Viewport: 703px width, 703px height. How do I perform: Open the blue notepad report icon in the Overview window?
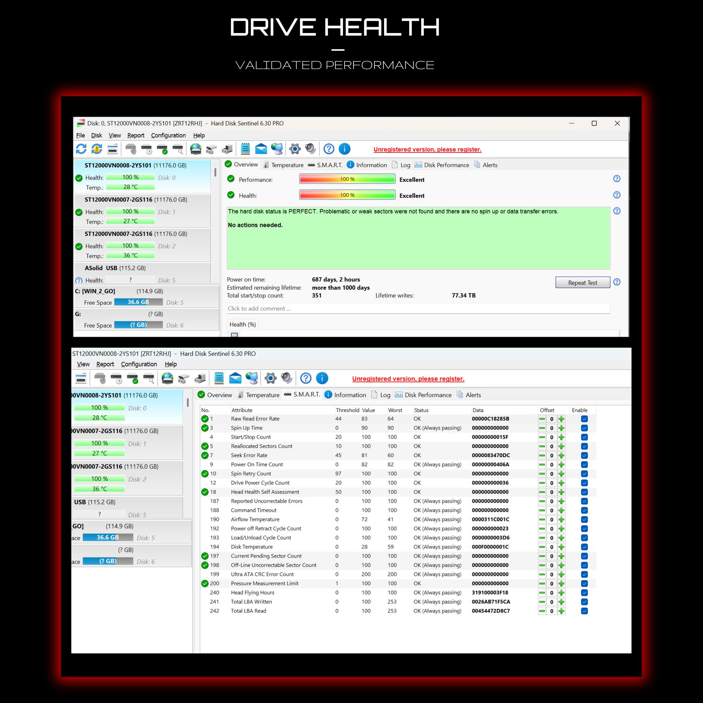click(246, 149)
